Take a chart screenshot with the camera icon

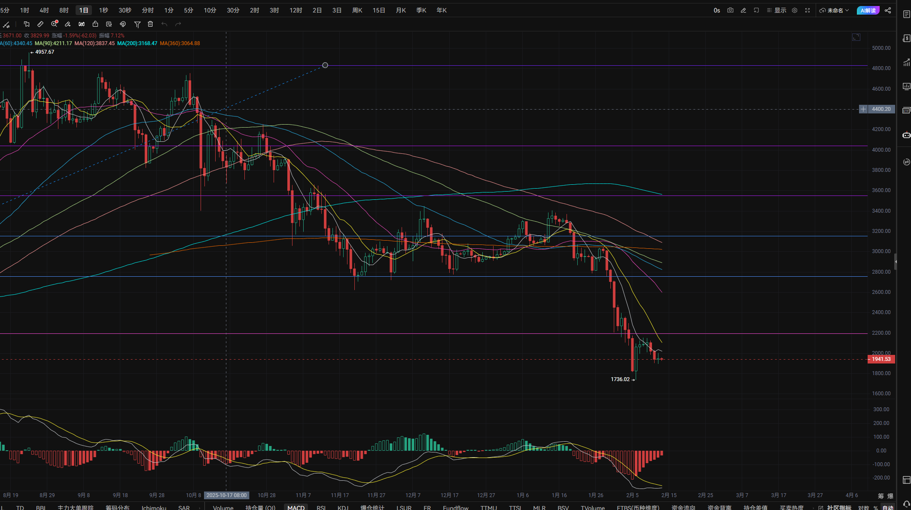click(x=730, y=10)
